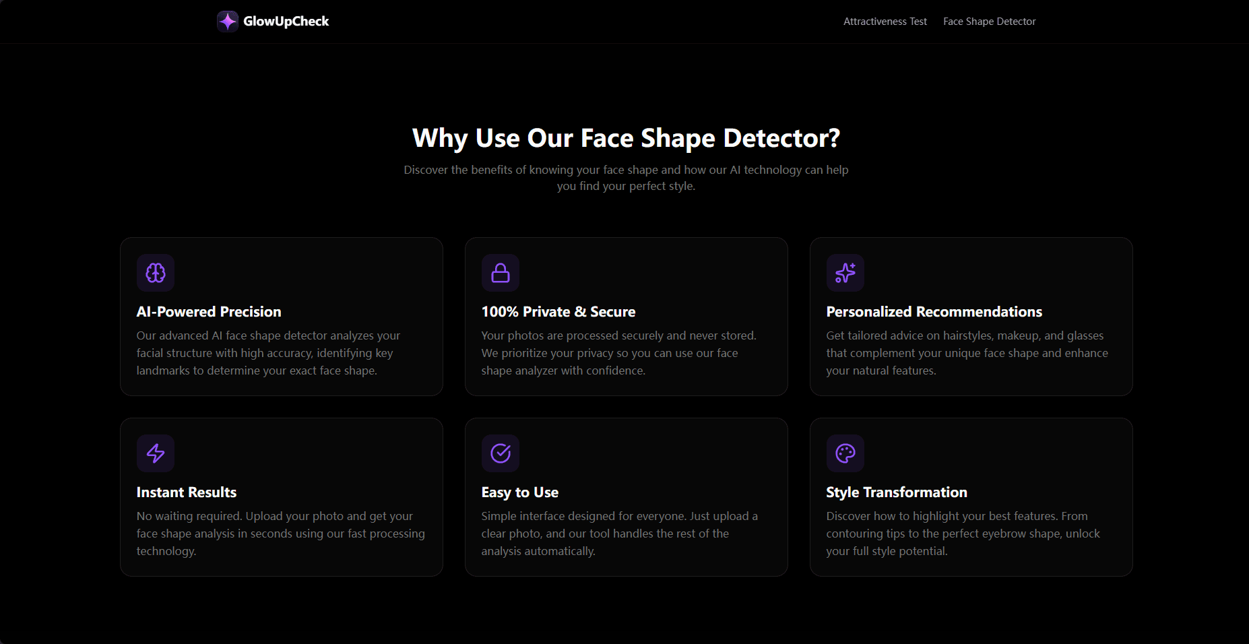1249x644 pixels.
Task: Click the Easy to Use card description text
Action: (x=619, y=533)
